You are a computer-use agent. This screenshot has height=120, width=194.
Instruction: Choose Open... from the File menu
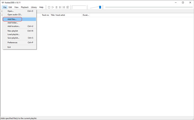[x=19, y=11]
